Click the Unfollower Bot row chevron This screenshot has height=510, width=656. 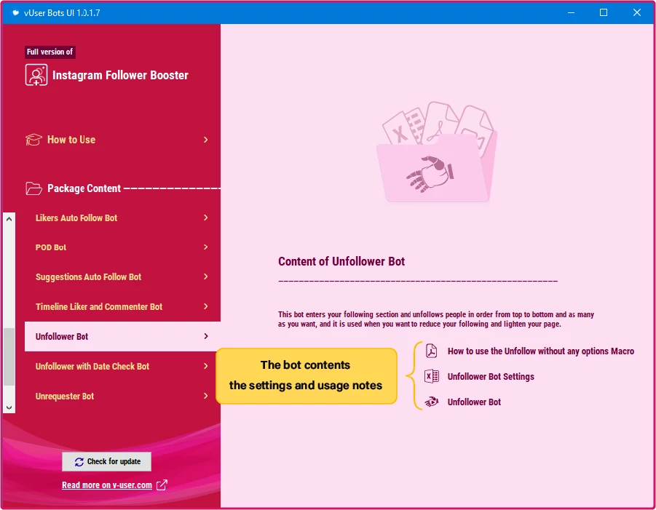coord(205,336)
